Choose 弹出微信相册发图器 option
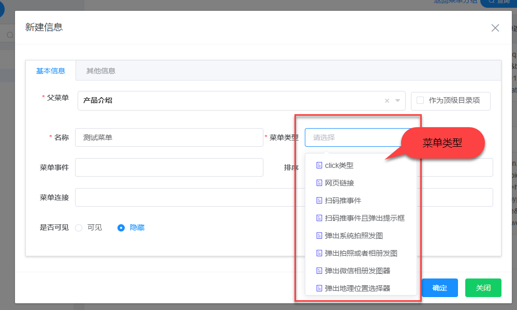 (361, 271)
